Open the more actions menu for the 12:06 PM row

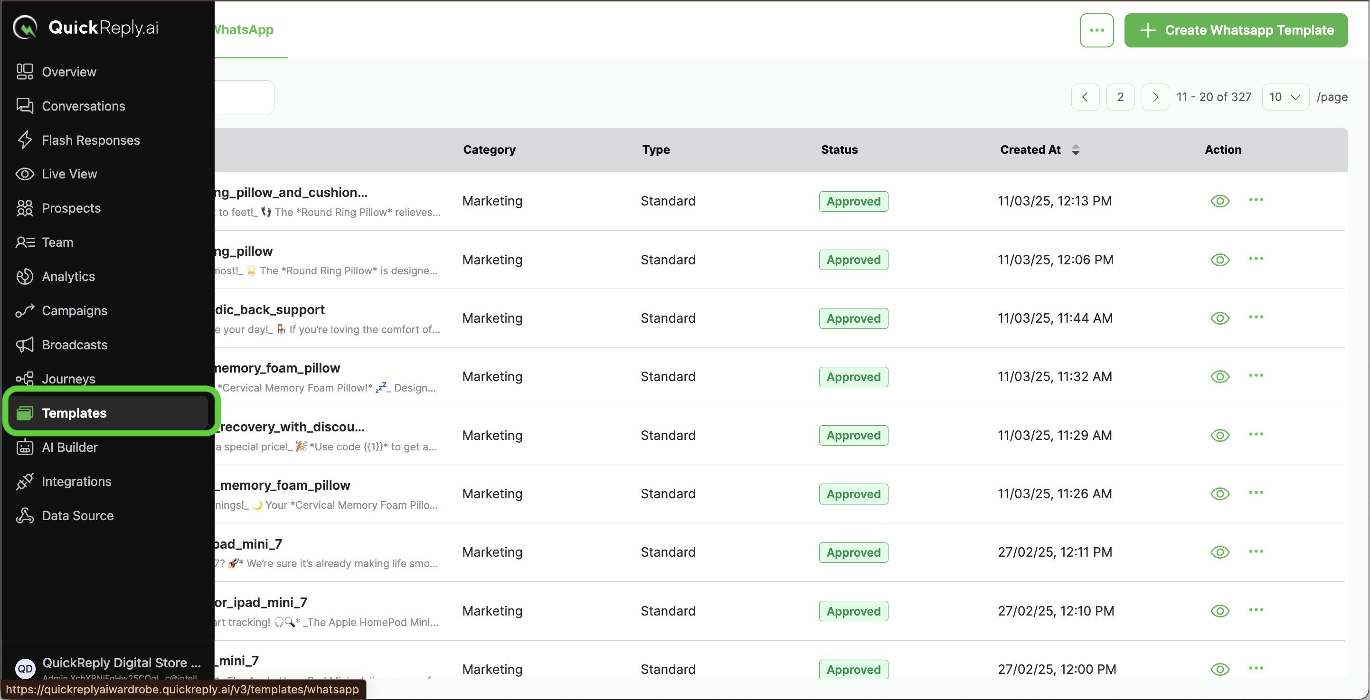[1256, 259]
